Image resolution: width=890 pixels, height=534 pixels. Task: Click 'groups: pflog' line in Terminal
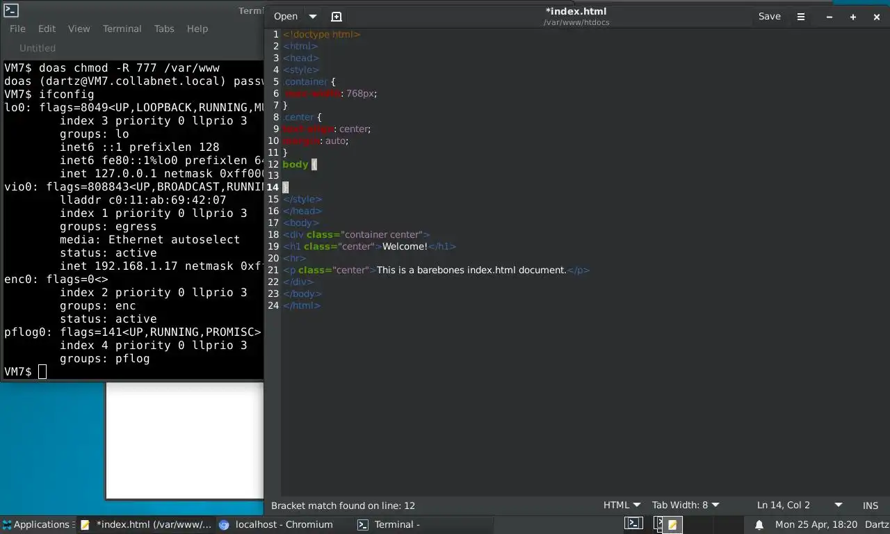point(105,359)
